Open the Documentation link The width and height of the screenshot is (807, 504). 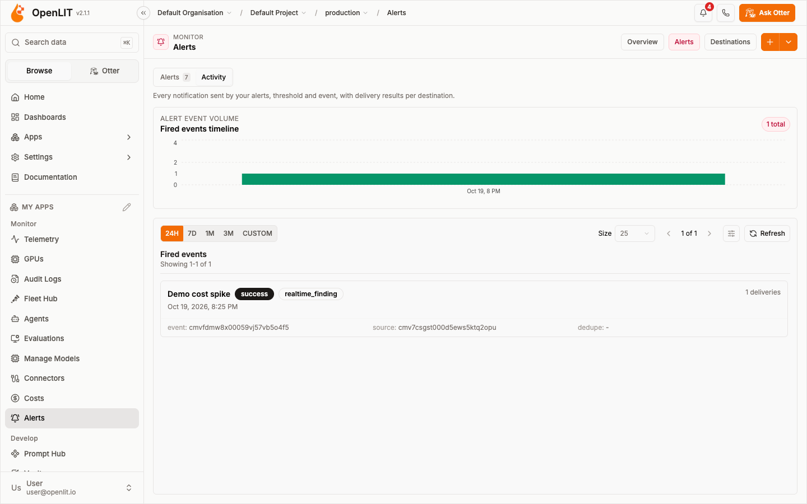[x=72, y=178]
